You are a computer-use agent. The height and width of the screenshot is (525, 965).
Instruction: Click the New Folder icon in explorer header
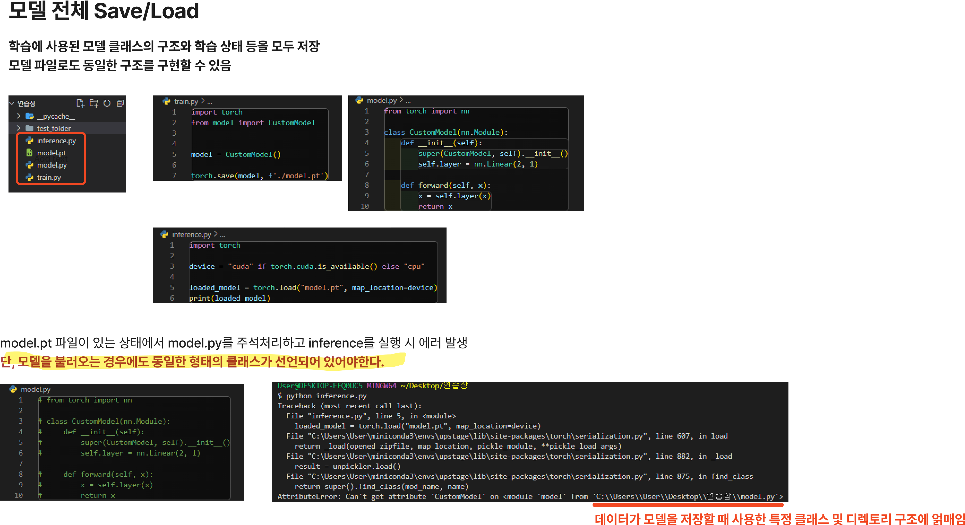tap(94, 103)
